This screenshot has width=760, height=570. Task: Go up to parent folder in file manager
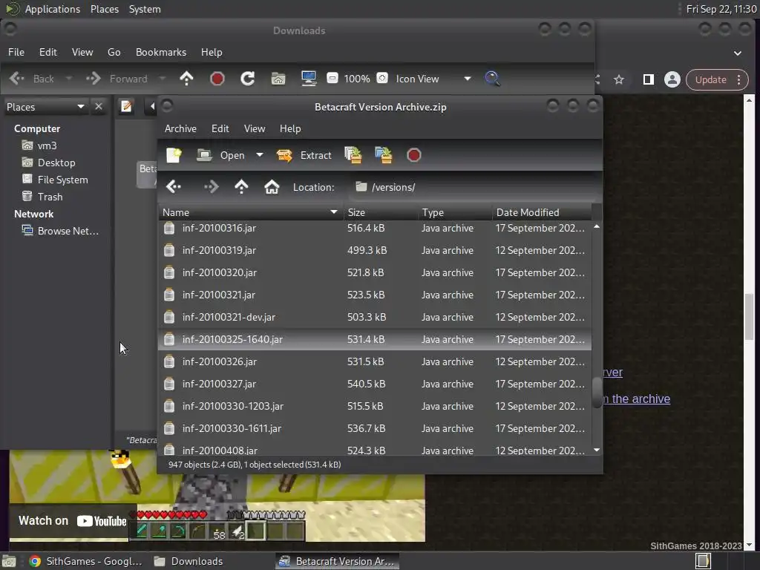click(186, 79)
